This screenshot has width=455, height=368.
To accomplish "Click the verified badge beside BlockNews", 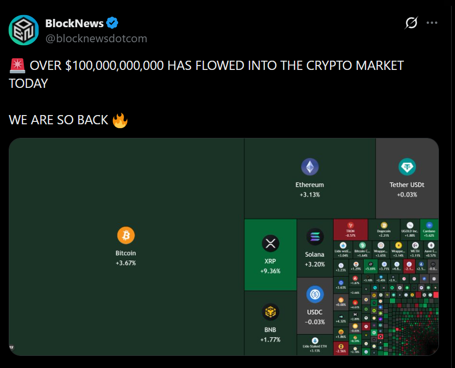I will coord(112,22).
